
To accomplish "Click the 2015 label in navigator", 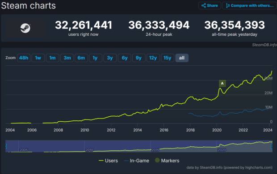I will [155, 150].
